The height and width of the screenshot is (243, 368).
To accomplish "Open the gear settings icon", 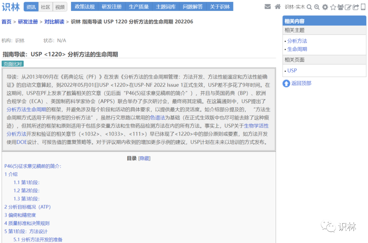I will pos(325,7).
